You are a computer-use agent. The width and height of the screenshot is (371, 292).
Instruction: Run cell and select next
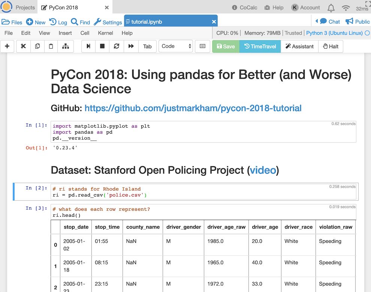coord(88,46)
